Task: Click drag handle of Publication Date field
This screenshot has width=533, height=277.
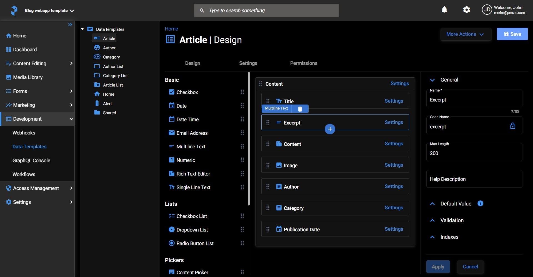Action: click(268, 229)
